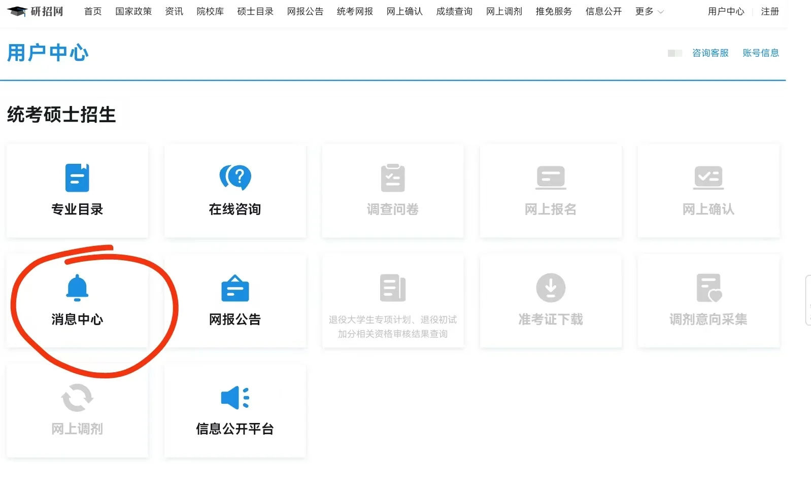Screen dimensions: 811x496
Task: Open 院校库 in navigation bar
Action: [x=210, y=11]
